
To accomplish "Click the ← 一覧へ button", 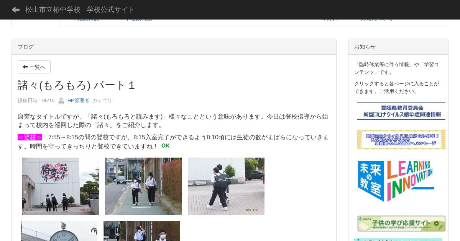I will (x=34, y=67).
